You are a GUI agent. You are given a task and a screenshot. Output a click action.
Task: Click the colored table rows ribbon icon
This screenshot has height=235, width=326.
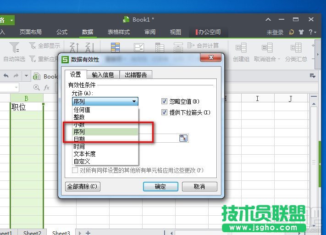tap(115, 47)
